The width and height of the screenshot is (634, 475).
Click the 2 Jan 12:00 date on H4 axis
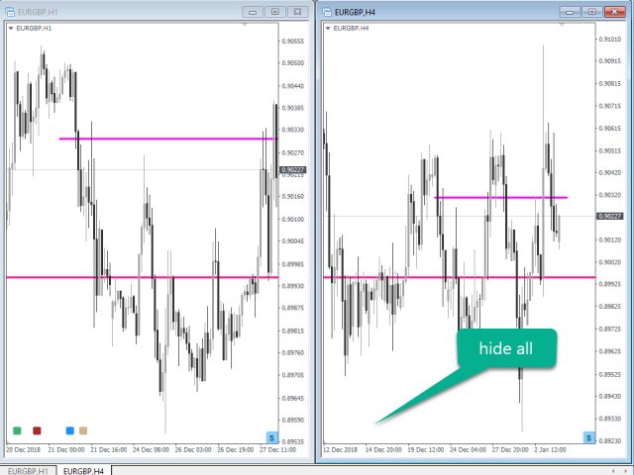[551, 450]
